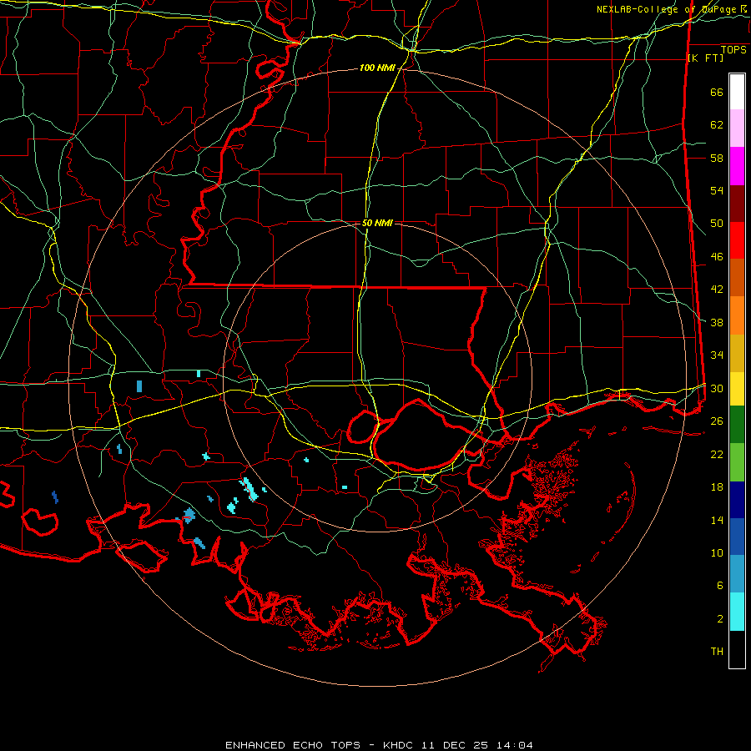
Task: Click the dark green legend band
Action: [737, 425]
